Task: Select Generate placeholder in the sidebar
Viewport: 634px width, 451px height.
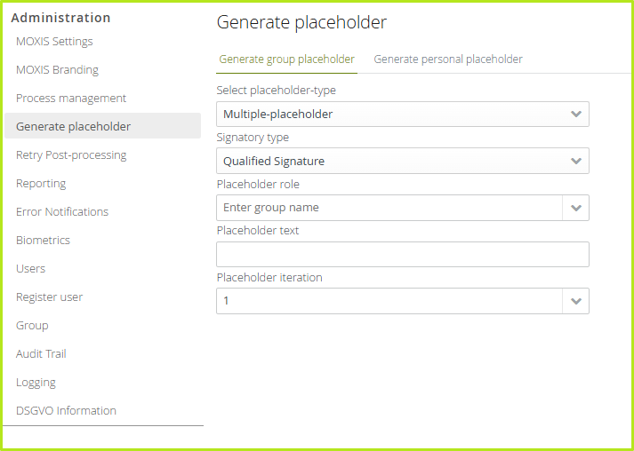Action: click(73, 127)
